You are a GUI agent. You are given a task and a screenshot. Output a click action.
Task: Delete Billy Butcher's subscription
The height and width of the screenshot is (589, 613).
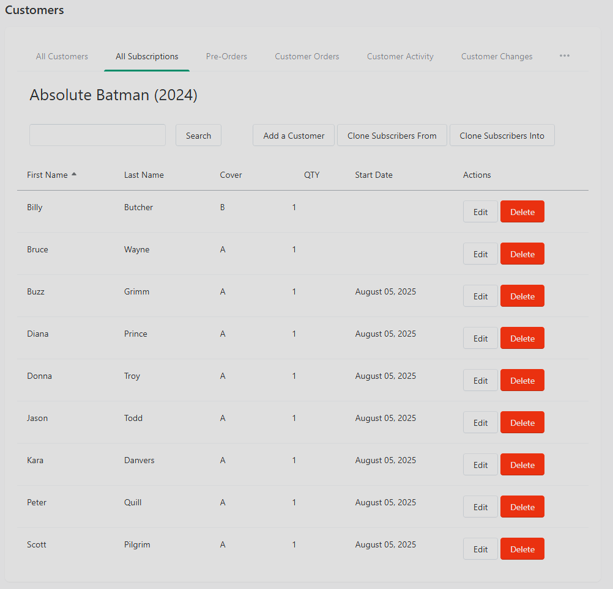tap(522, 211)
